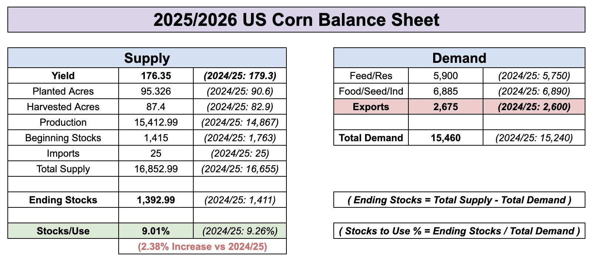Select the Yield value 176.35 cell
The width and height of the screenshot is (598, 261).
[156, 75]
